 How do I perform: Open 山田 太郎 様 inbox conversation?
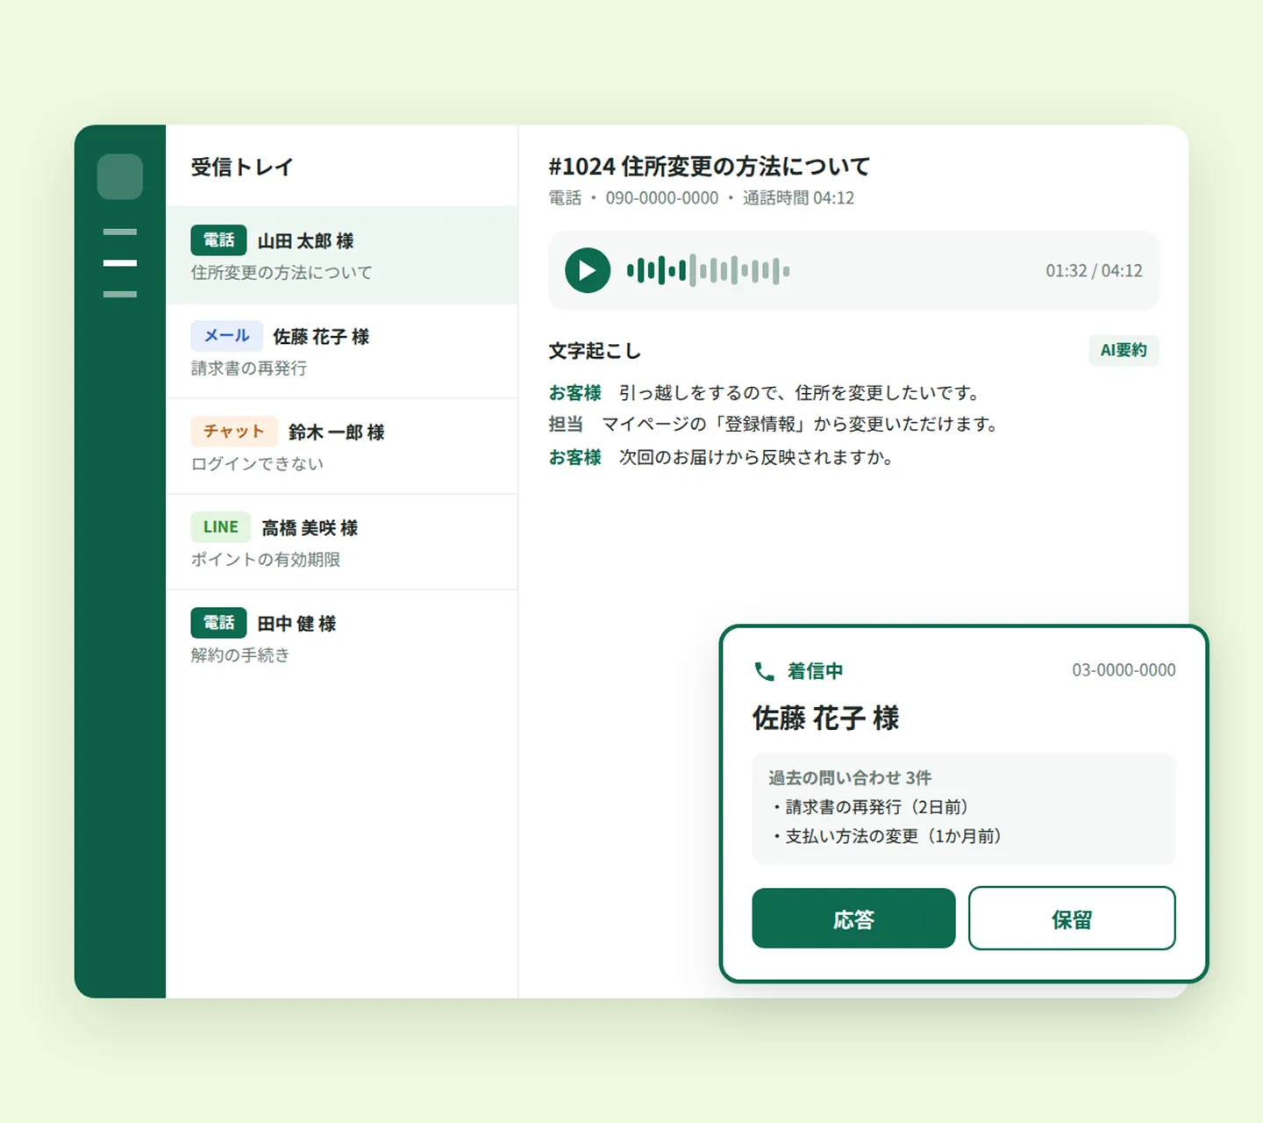pos(342,255)
